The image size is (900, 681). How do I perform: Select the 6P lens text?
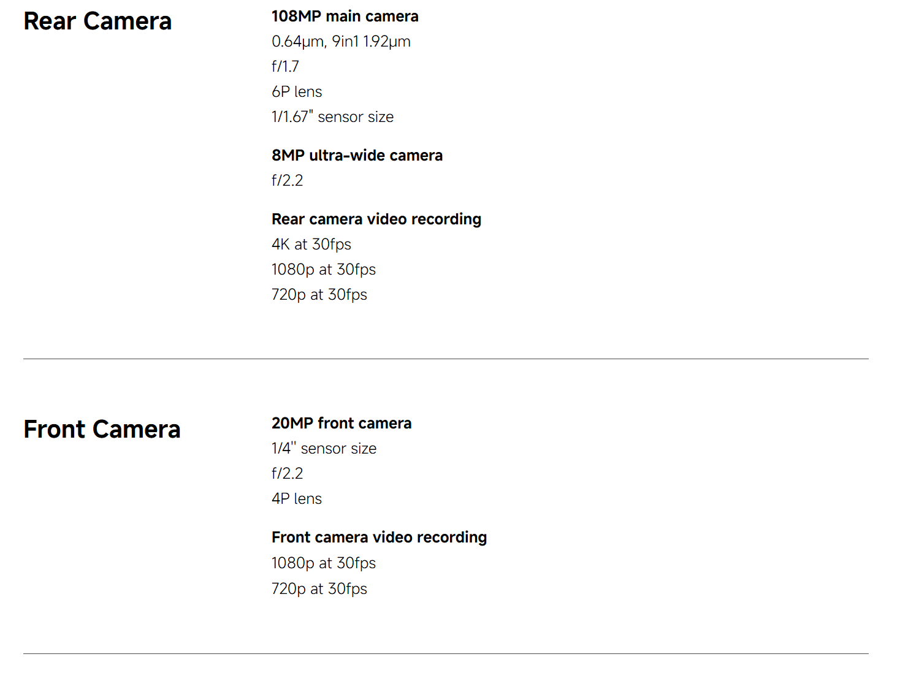297,92
